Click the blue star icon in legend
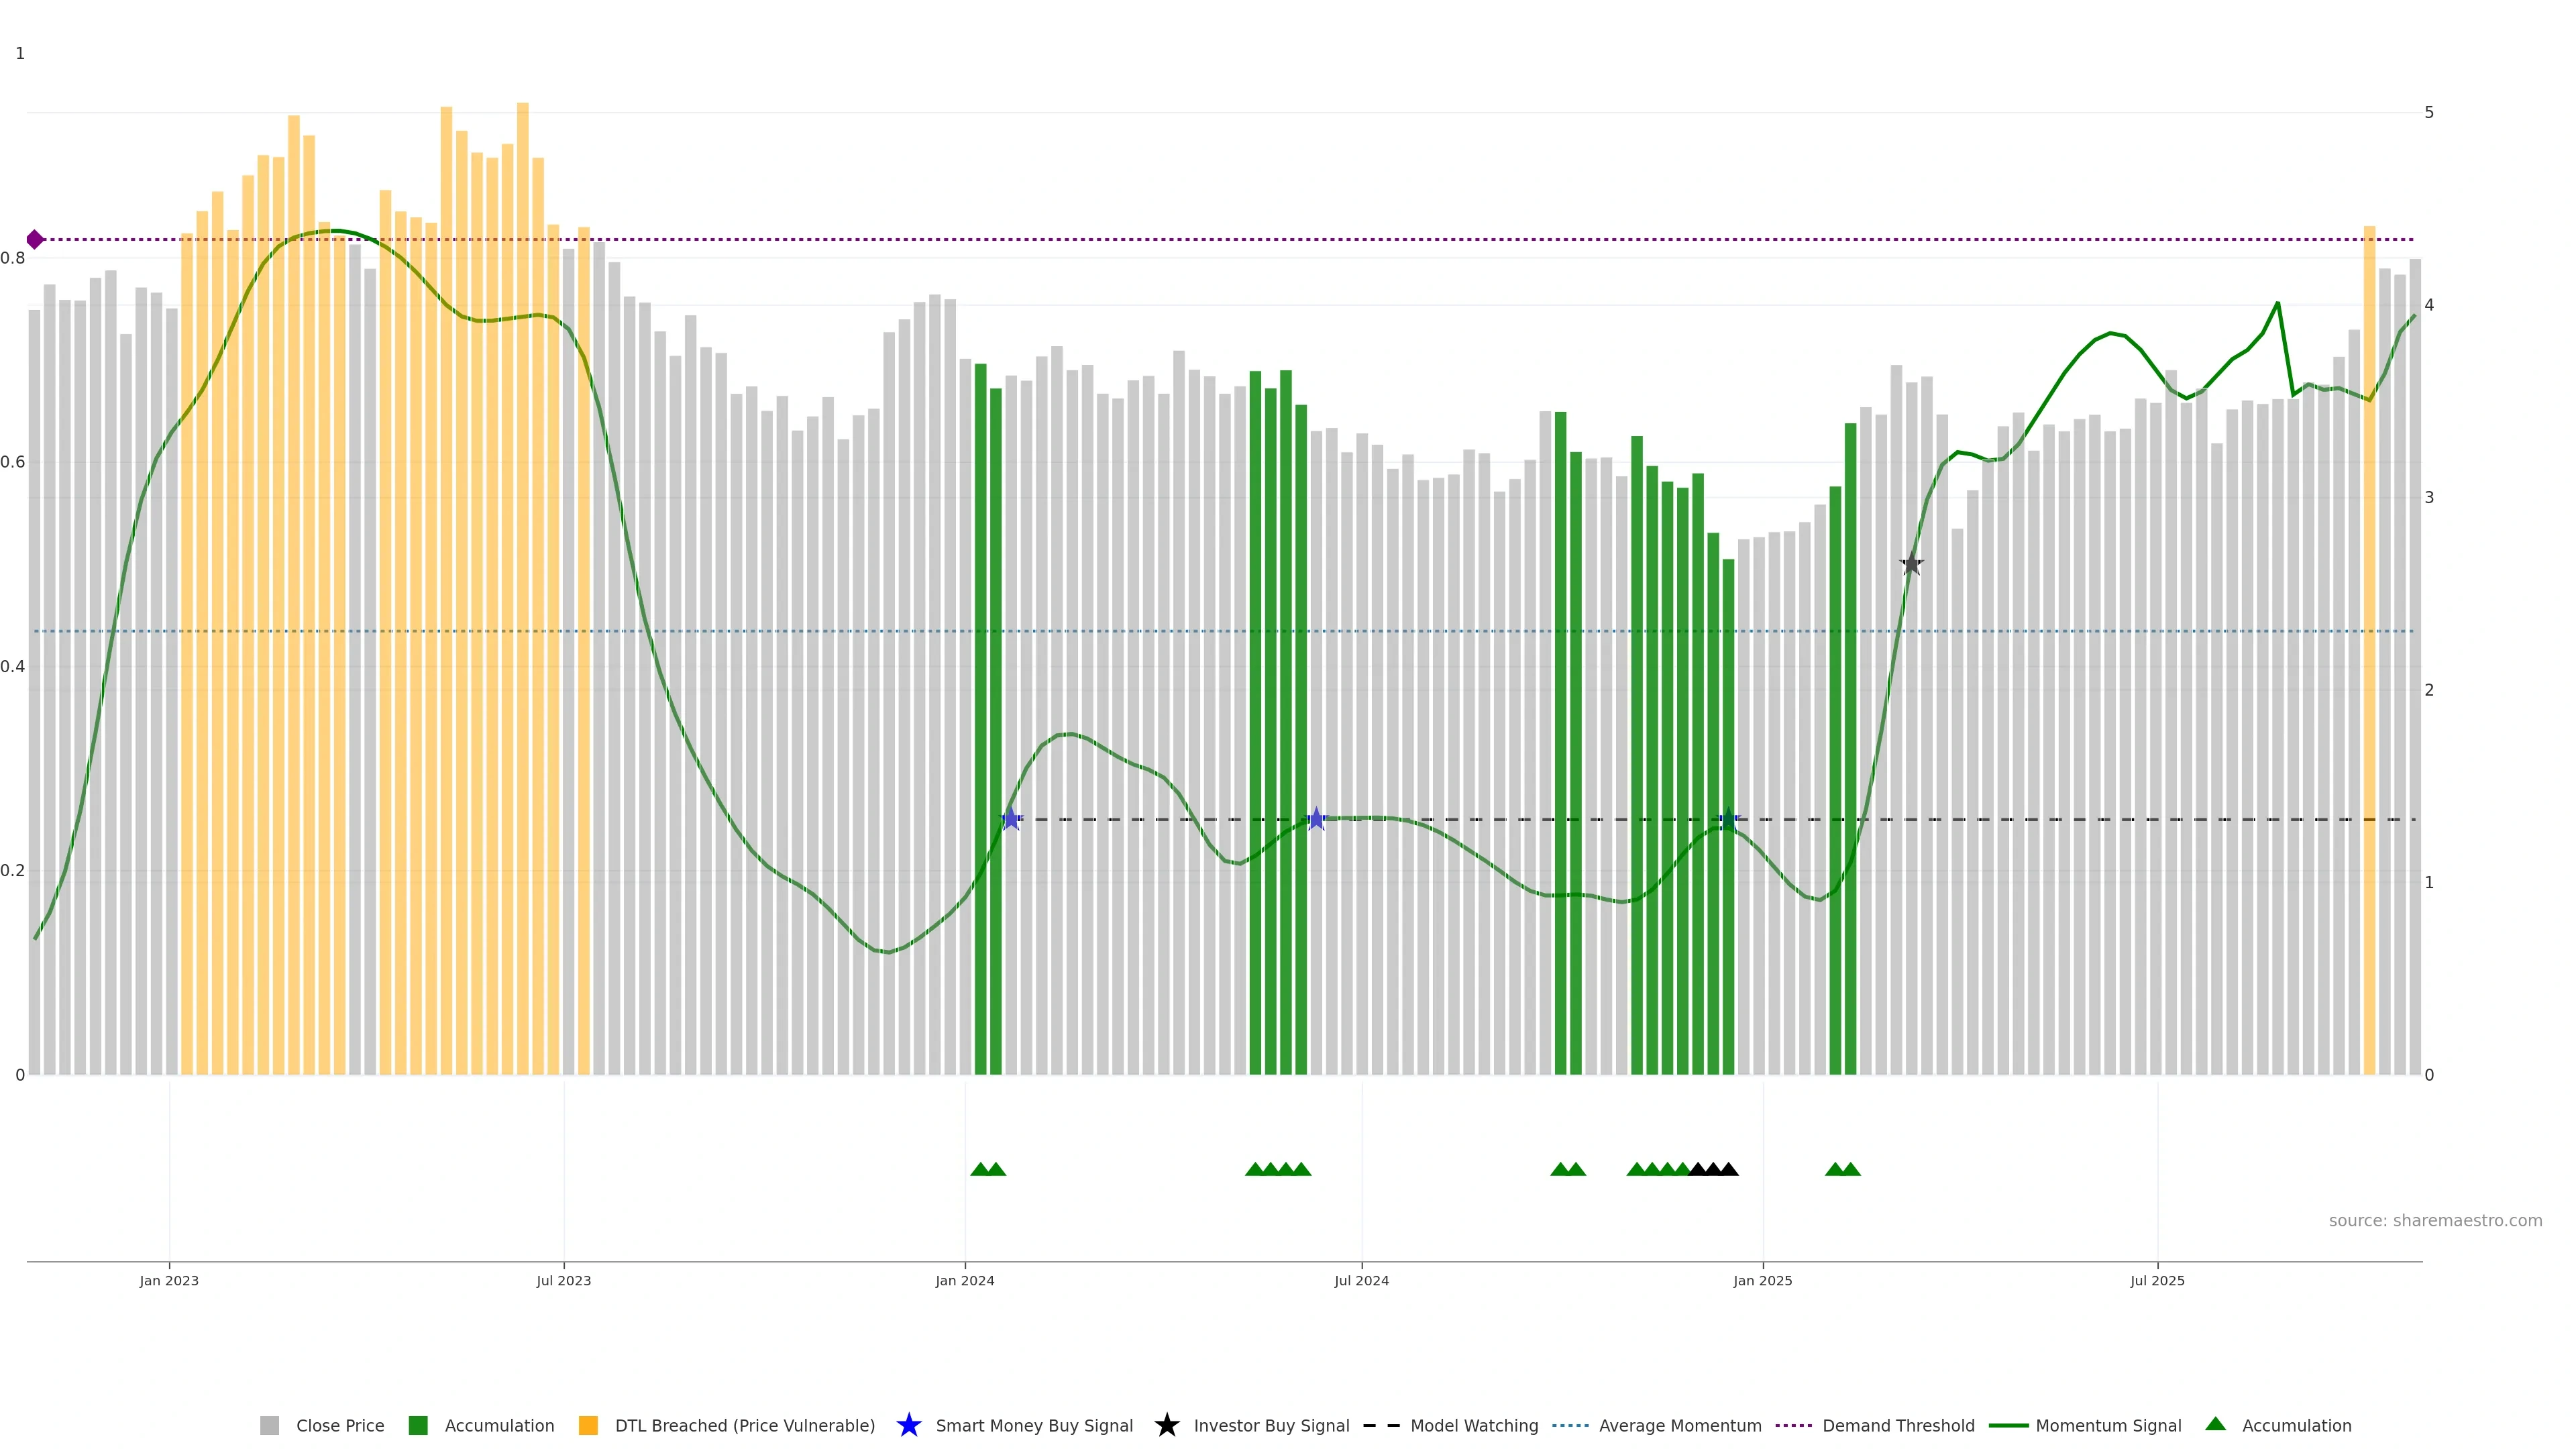 coord(908,1425)
